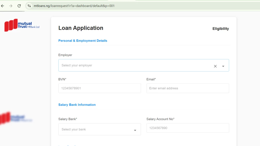Open site information icon in address bar
The height and width of the screenshot is (146, 260).
click(x=29, y=6)
